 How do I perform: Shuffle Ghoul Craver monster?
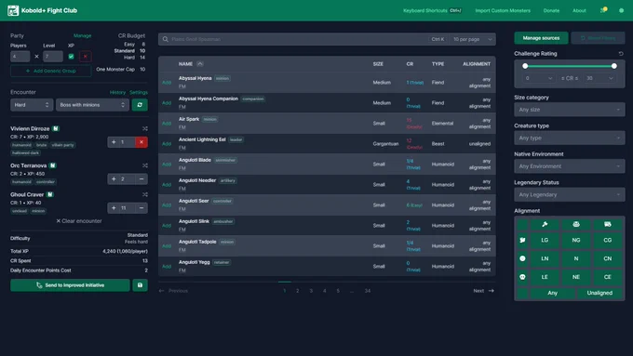[145, 195]
